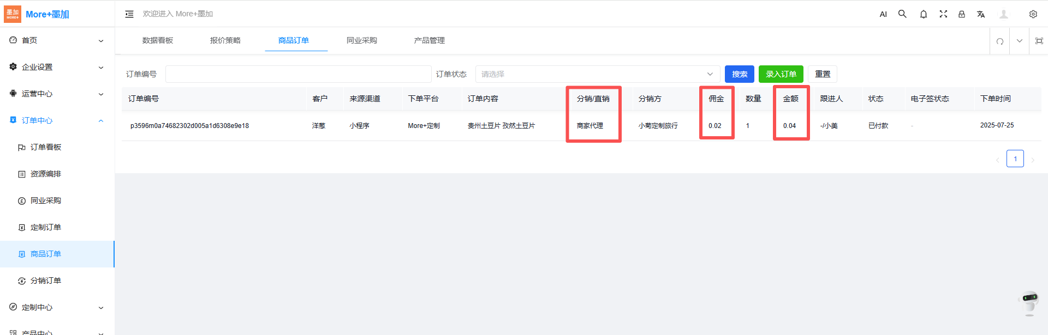Collapse the sidebar menu toggle icon
Viewport: 1048px width, 335px height.
129,14
